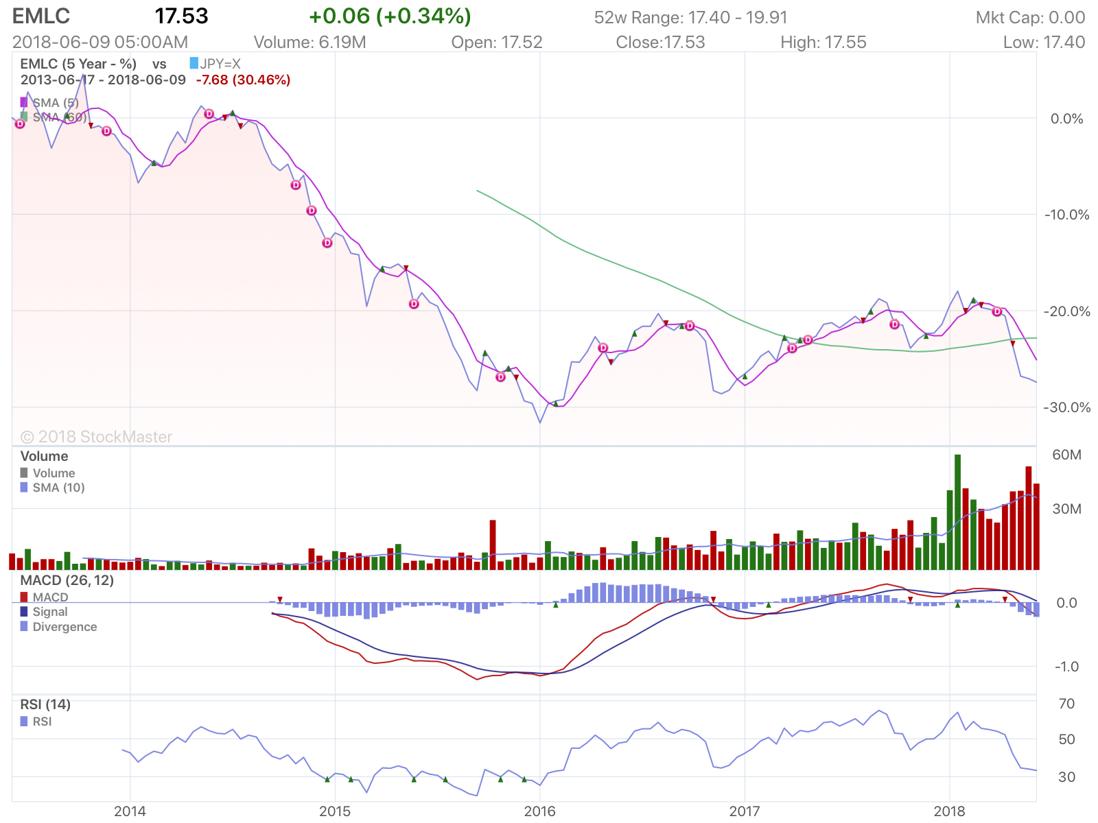Click the Divergence legend swatch

(24, 626)
